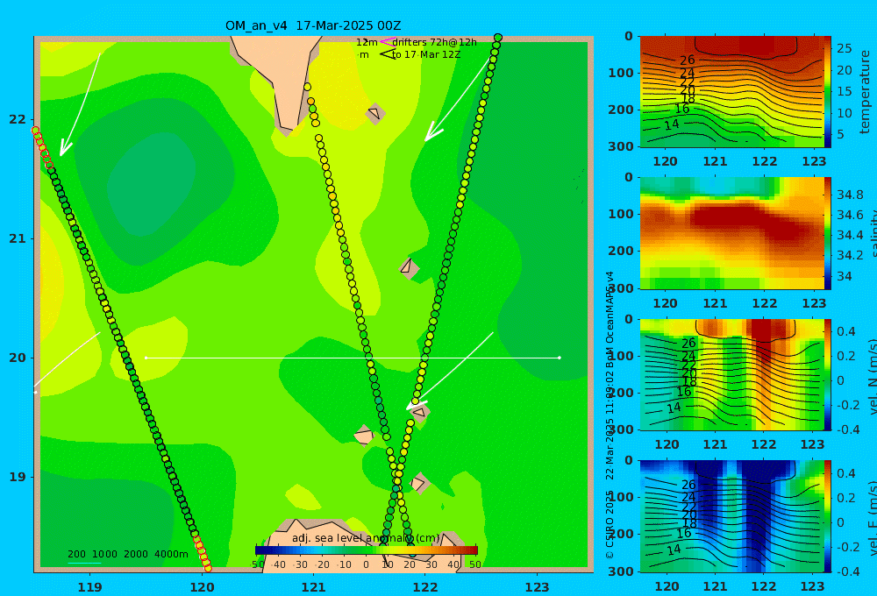877x596 pixels.
Task: Open the northward velocity section plot
Action: pyautogui.click(x=731, y=374)
